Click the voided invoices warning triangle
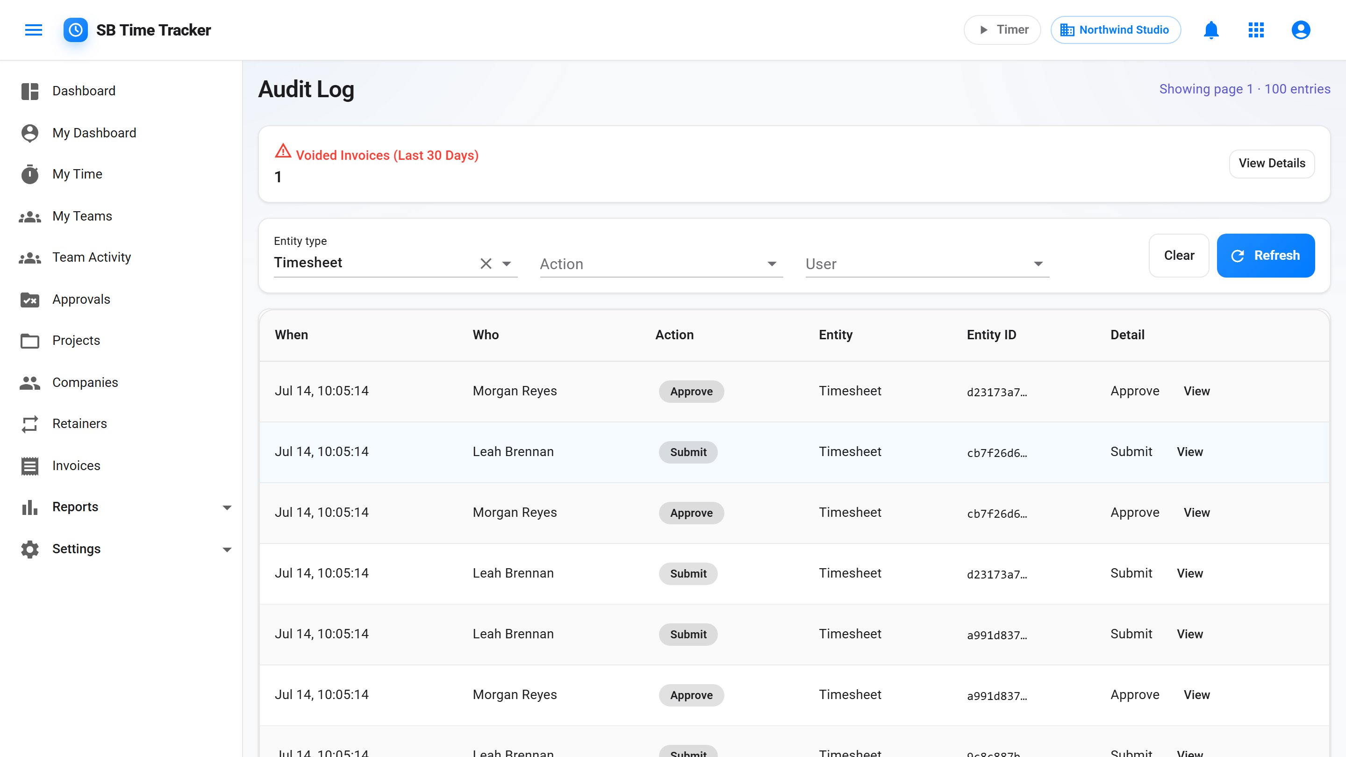This screenshot has width=1346, height=757. pyautogui.click(x=283, y=151)
